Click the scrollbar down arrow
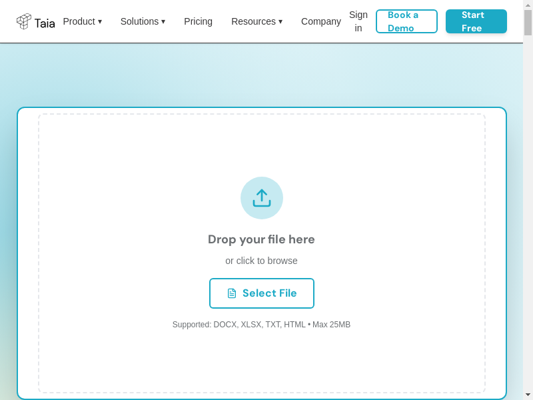 (528, 395)
